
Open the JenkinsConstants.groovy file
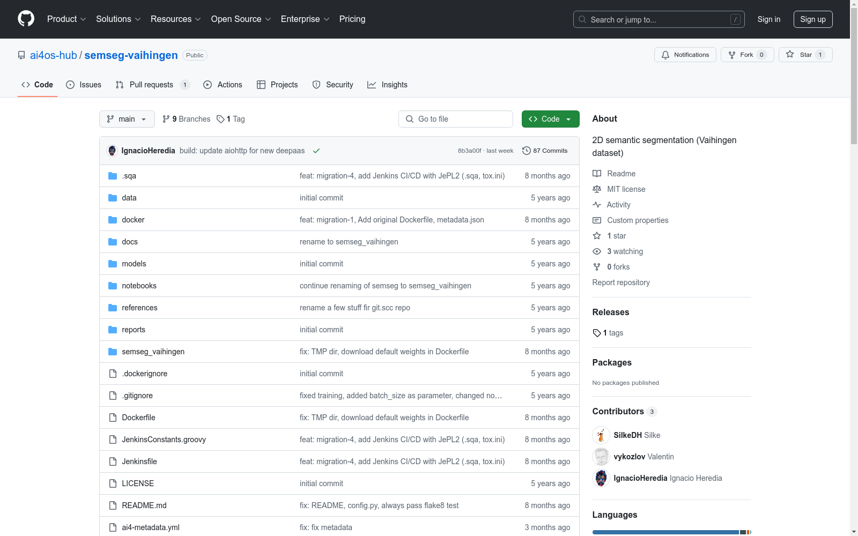tap(164, 440)
